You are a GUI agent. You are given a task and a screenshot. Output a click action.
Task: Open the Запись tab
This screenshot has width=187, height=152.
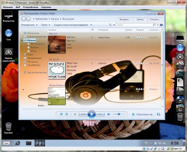coord(140,20)
